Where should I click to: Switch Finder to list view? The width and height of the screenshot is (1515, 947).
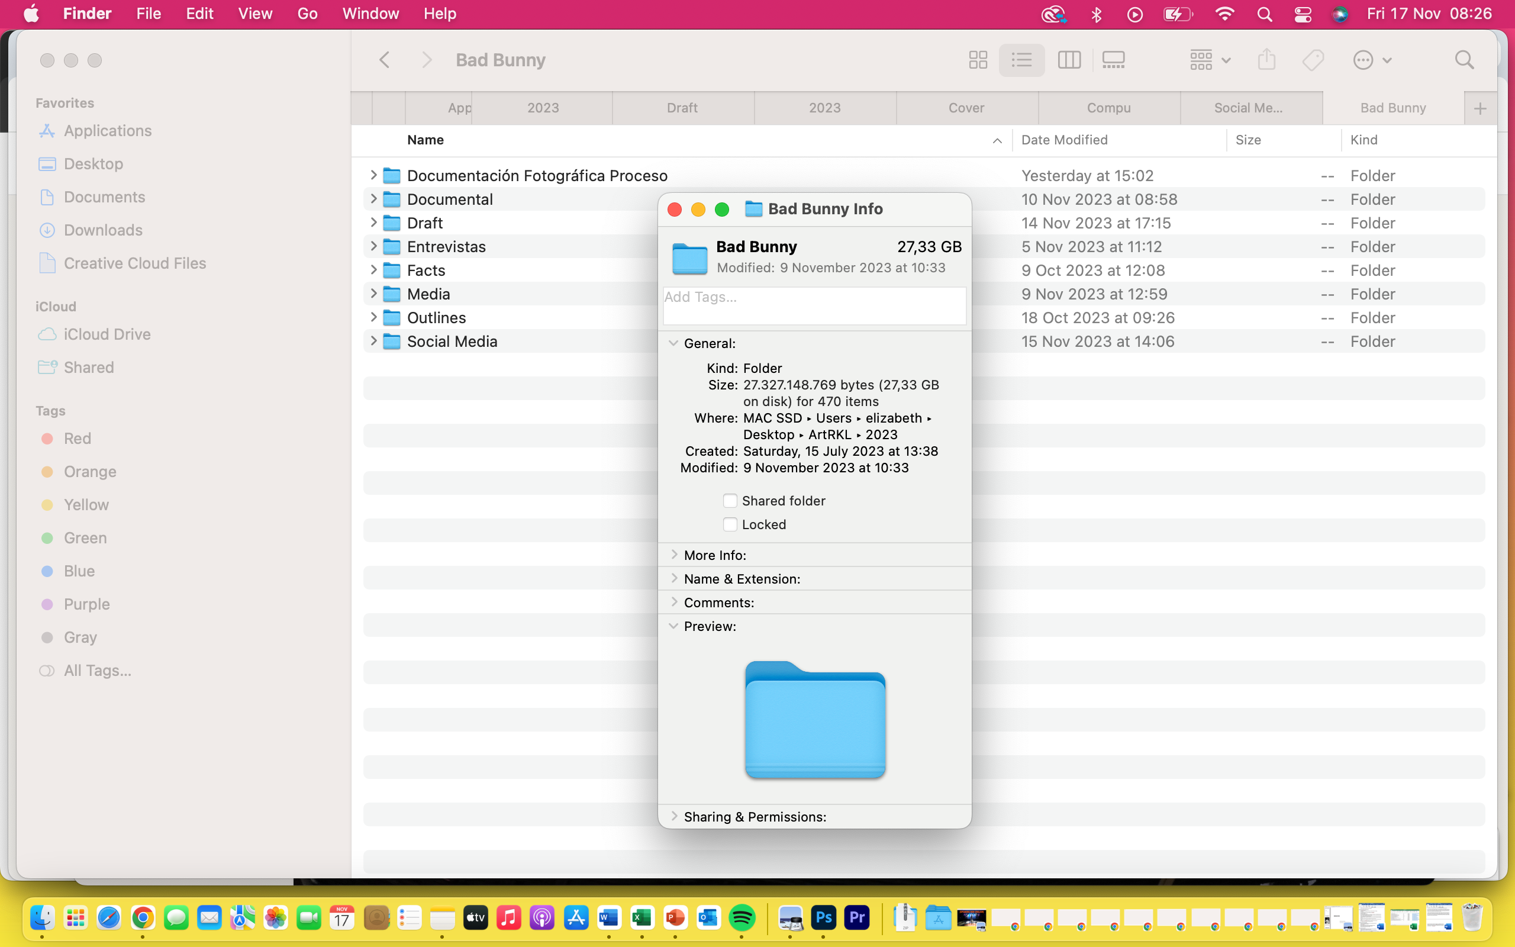[x=1021, y=60]
